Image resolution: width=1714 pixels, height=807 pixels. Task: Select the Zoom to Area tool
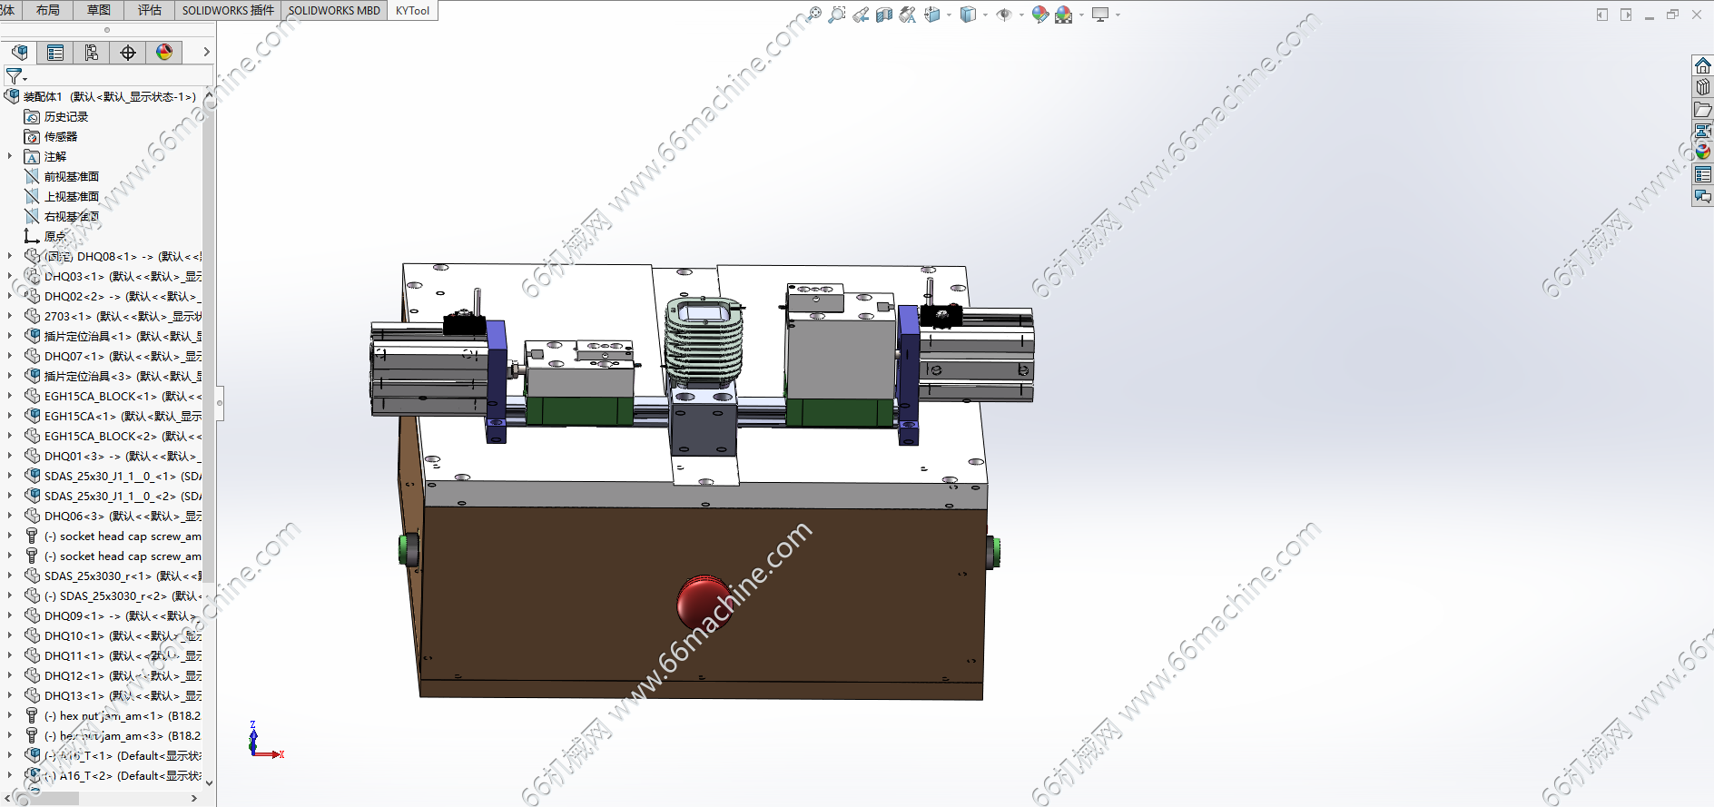point(837,15)
